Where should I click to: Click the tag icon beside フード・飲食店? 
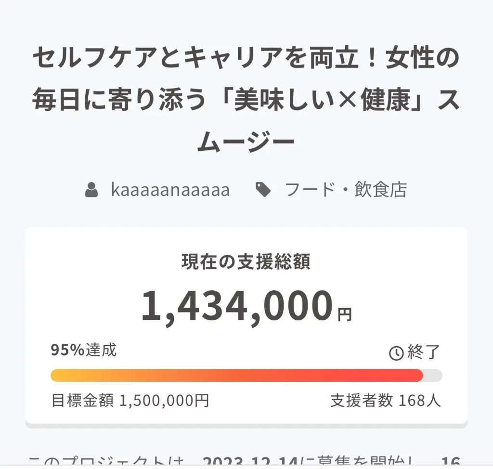pos(262,190)
